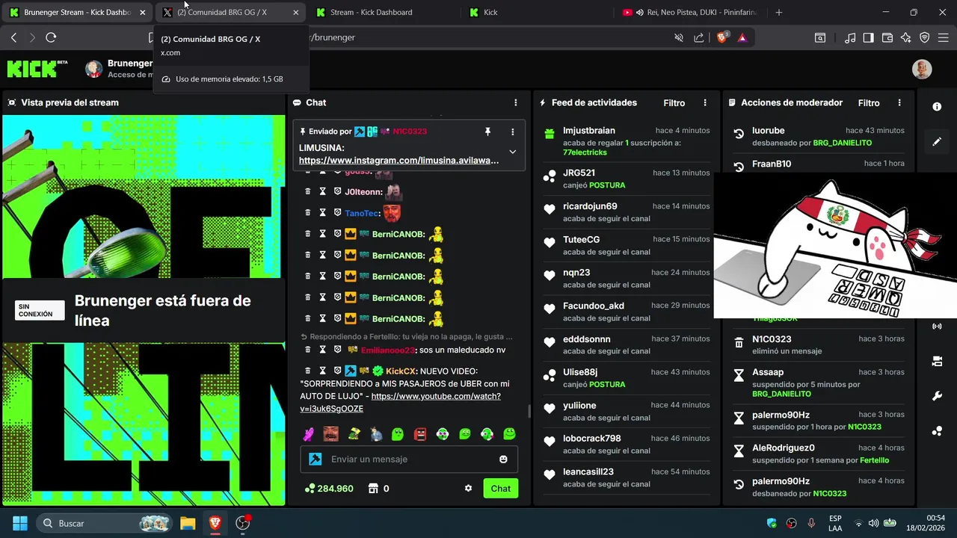The image size is (957, 538).
Task: Timeout user J0lteonn with hourglass icon
Action: [x=322, y=192]
